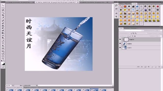This screenshot has height=91, width=163.
Task: Select the Dodge tool
Action: pos(3,38)
